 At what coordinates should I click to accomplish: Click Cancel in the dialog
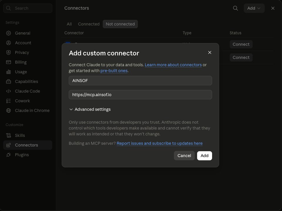pyautogui.click(x=184, y=156)
